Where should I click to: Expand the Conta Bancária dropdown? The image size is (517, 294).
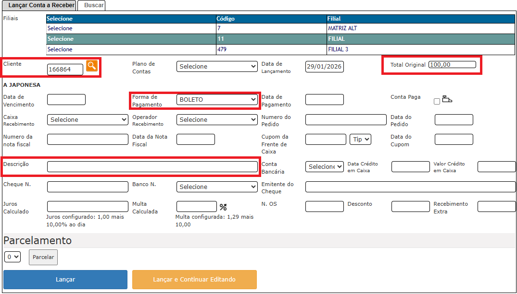coord(324,166)
